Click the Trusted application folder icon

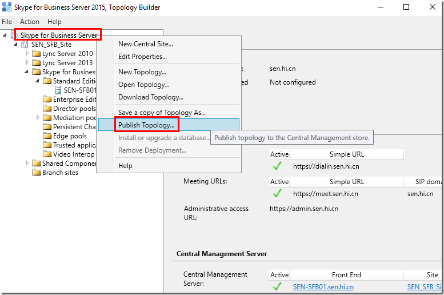(47, 145)
